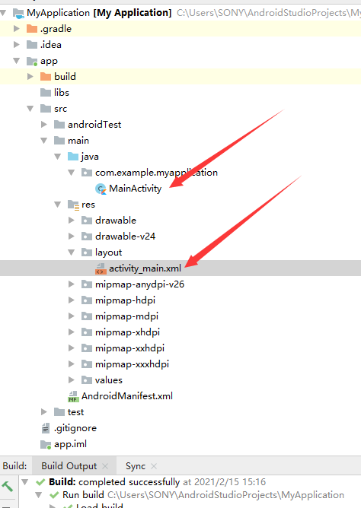The height and width of the screenshot is (508, 361).
Task: Click the green hammer build icon
Action: pos(7,486)
